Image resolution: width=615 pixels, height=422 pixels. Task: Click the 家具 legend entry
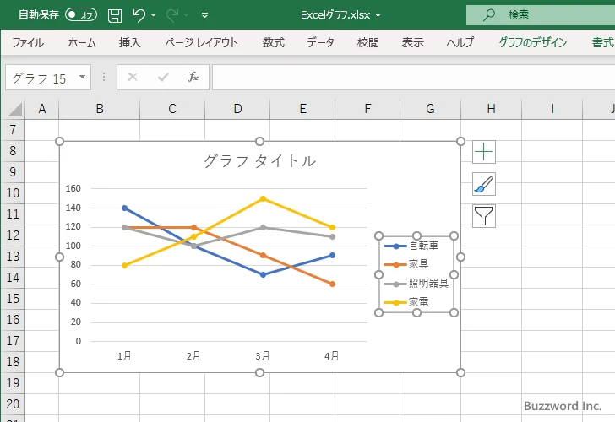406,264
